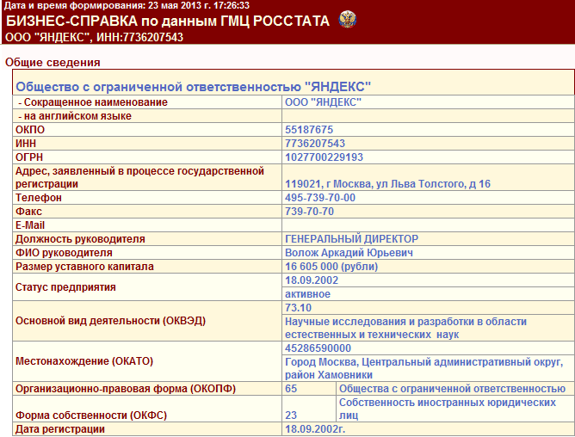Click the 'Размер уставного капитала' label
The height and width of the screenshot is (437, 575).
pos(84,267)
